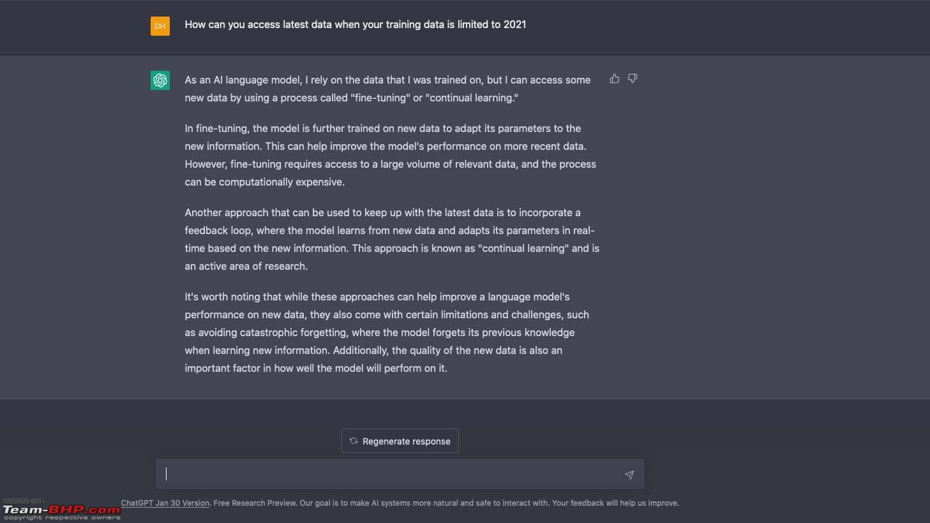Focus the message input box
This screenshot has width=930, height=523.
click(x=400, y=474)
